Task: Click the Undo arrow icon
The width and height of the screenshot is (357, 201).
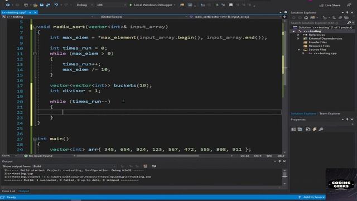Action: 56,5
